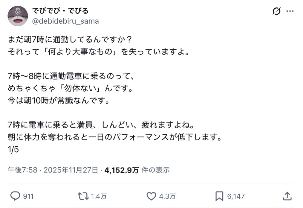Viewport: 303px width, 208px height.
Task: View the 4,152.9万 件の表示 view count
Action: (137, 170)
